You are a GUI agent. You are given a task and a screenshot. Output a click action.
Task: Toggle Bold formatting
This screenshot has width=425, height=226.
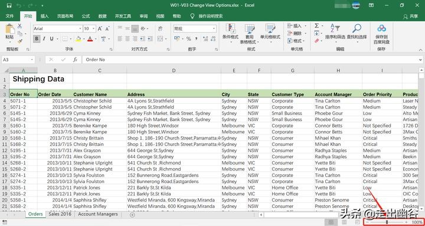click(37, 39)
